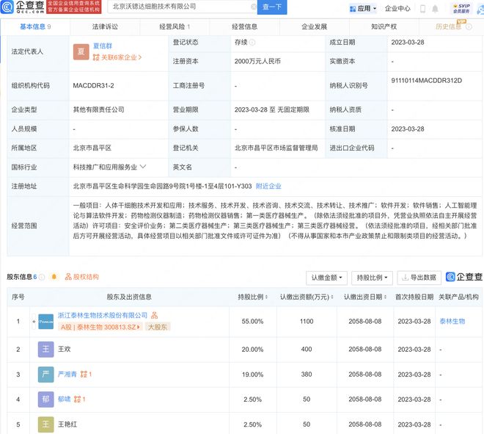Open the notification bell in header

click(435, 9)
